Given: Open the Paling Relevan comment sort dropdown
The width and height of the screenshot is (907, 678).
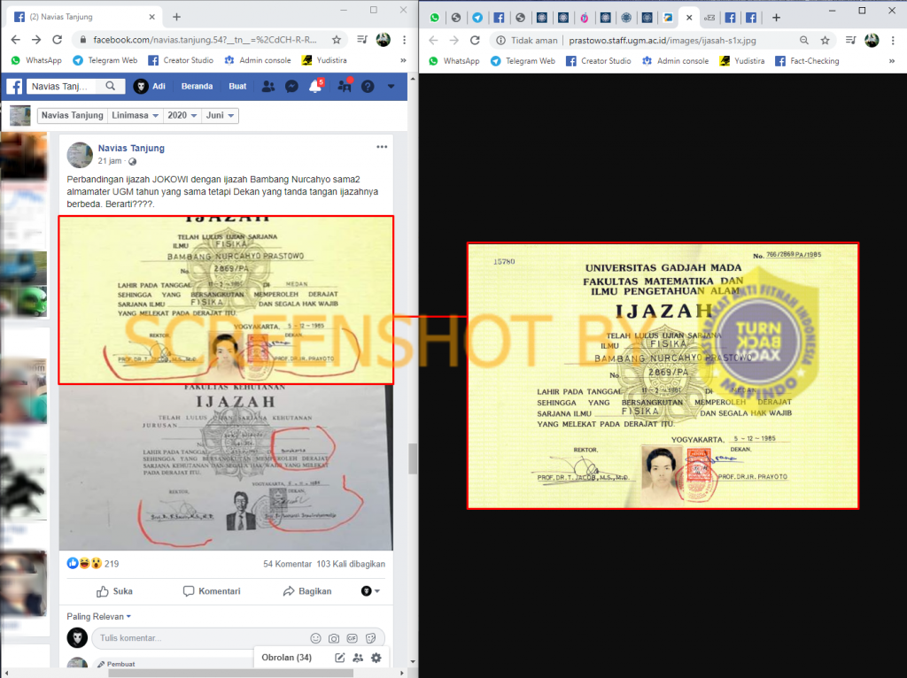Looking at the screenshot, I should (98, 616).
